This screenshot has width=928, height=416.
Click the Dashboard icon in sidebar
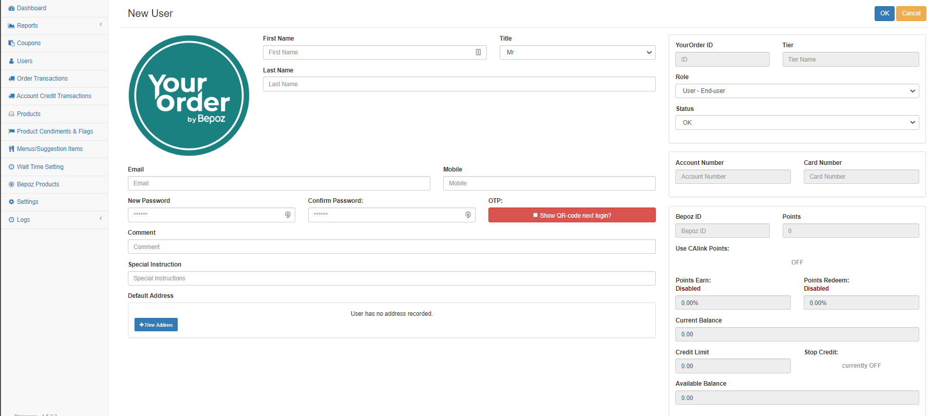pos(11,8)
